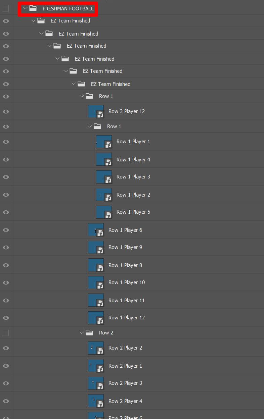This screenshot has width=264, height=419.
Task: Click smart object thumbnail of Row 3 Player 12
Action: [96, 111]
